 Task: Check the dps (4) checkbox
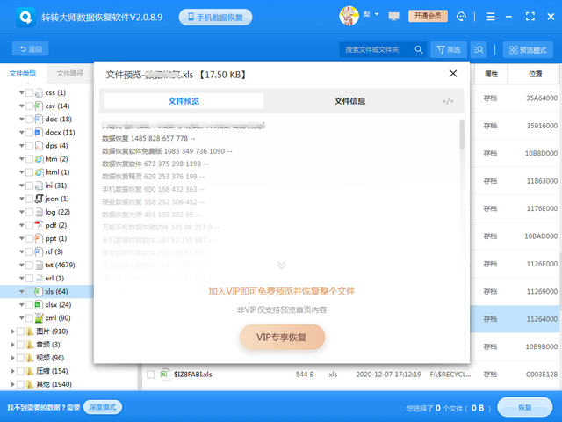(x=29, y=146)
